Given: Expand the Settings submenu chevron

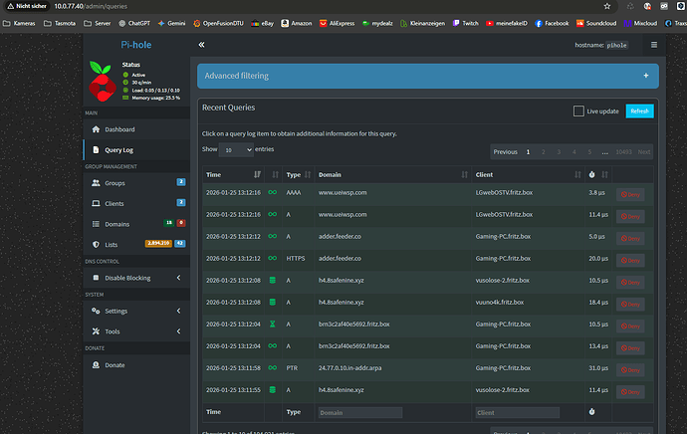Looking at the screenshot, I should click(x=179, y=311).
